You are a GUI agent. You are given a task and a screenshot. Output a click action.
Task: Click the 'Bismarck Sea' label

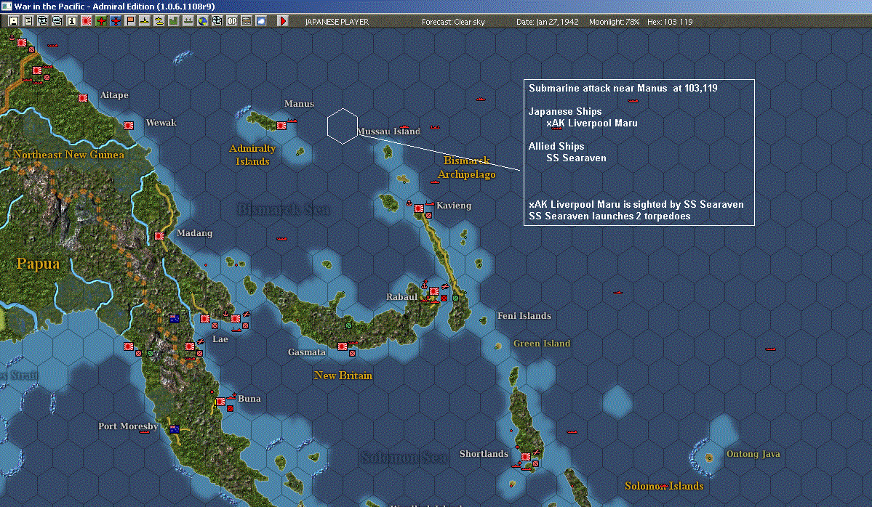point(284,208)
